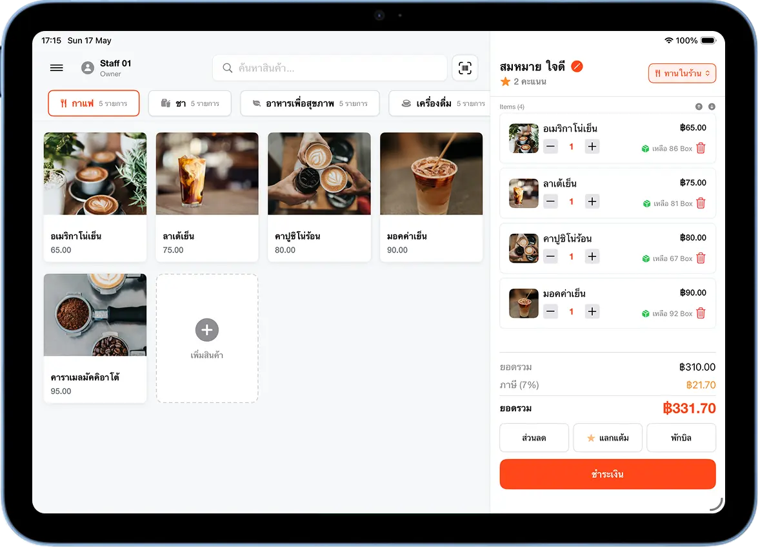The image size is (758, 547).
Task: Add คาปูชิโน่ร้อน product card
Action: tap(319, 197)
